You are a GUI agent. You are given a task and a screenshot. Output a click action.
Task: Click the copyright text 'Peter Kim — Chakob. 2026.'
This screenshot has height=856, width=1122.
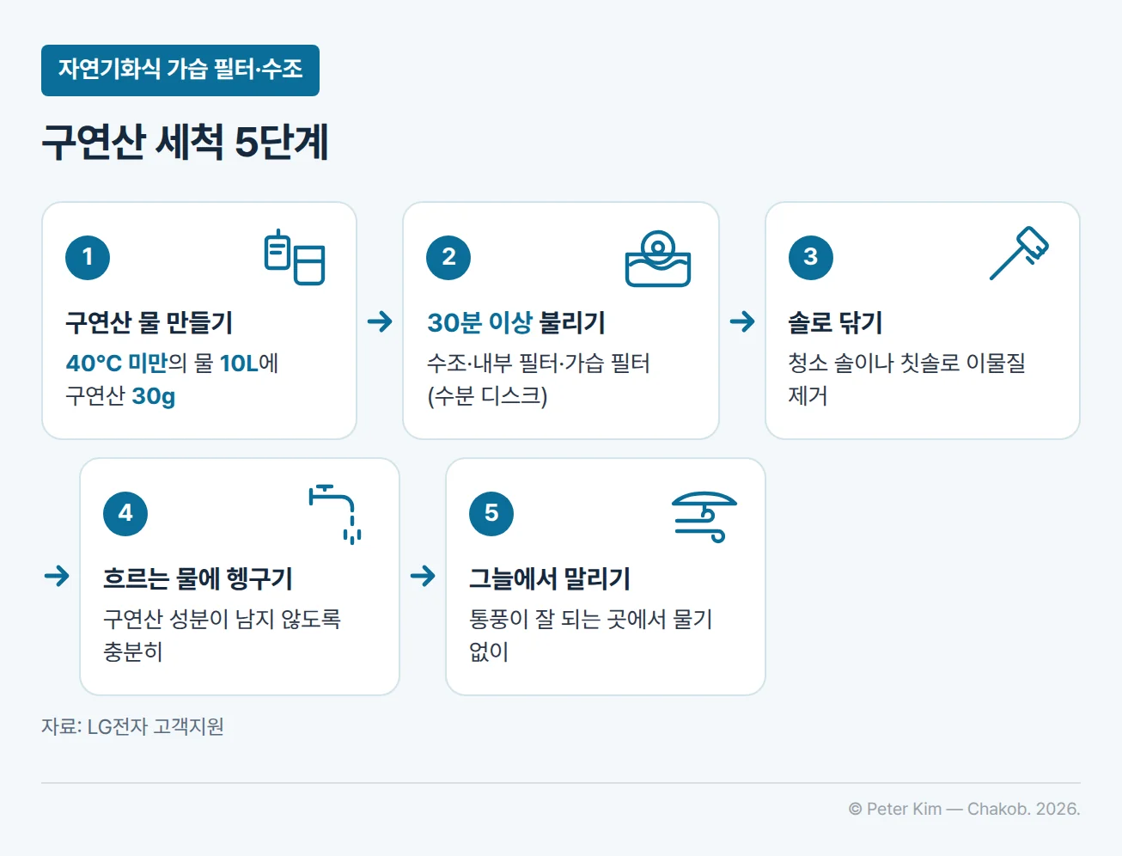[973, 809]
